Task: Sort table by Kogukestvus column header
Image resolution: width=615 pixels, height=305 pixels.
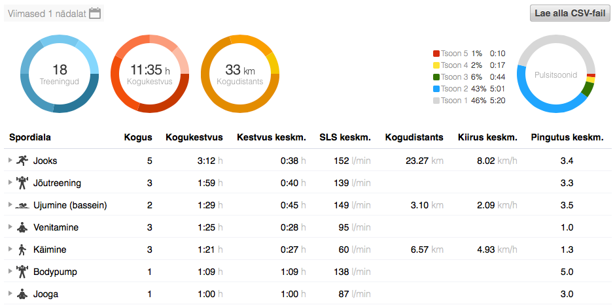Action: pos(194,138)
